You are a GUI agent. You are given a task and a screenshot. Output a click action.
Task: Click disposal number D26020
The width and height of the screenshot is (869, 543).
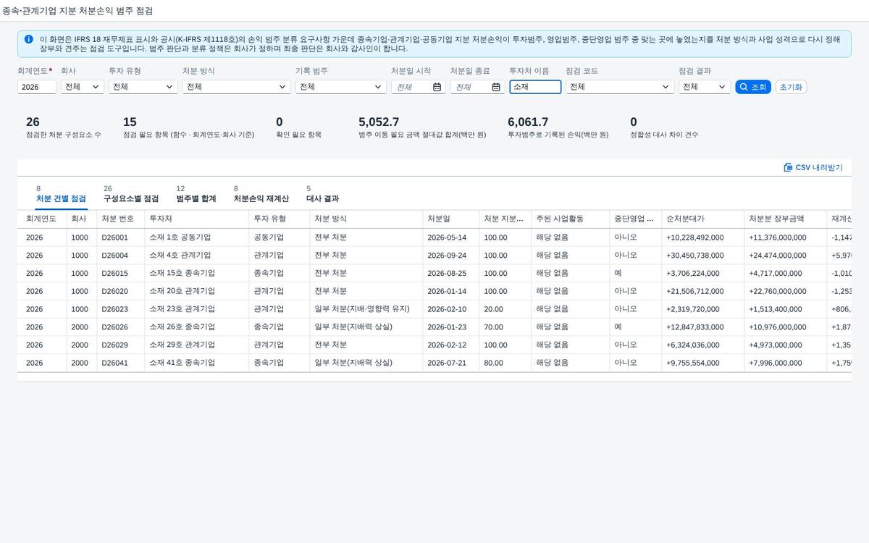pos(114,291)
